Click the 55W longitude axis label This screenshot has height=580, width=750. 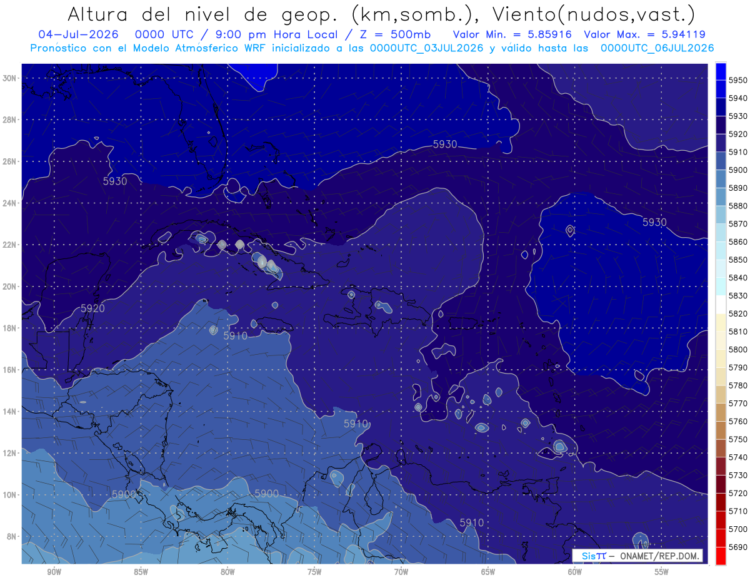pos(662,572)
